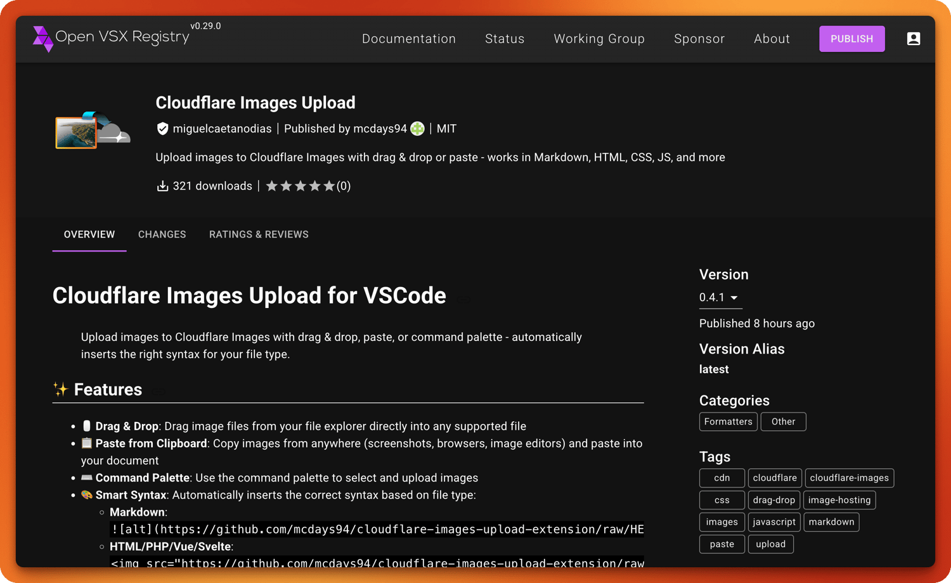The width and height of the screenshot is (951, 583).
Task: Click the Features heading text
Action: (108, 390)
